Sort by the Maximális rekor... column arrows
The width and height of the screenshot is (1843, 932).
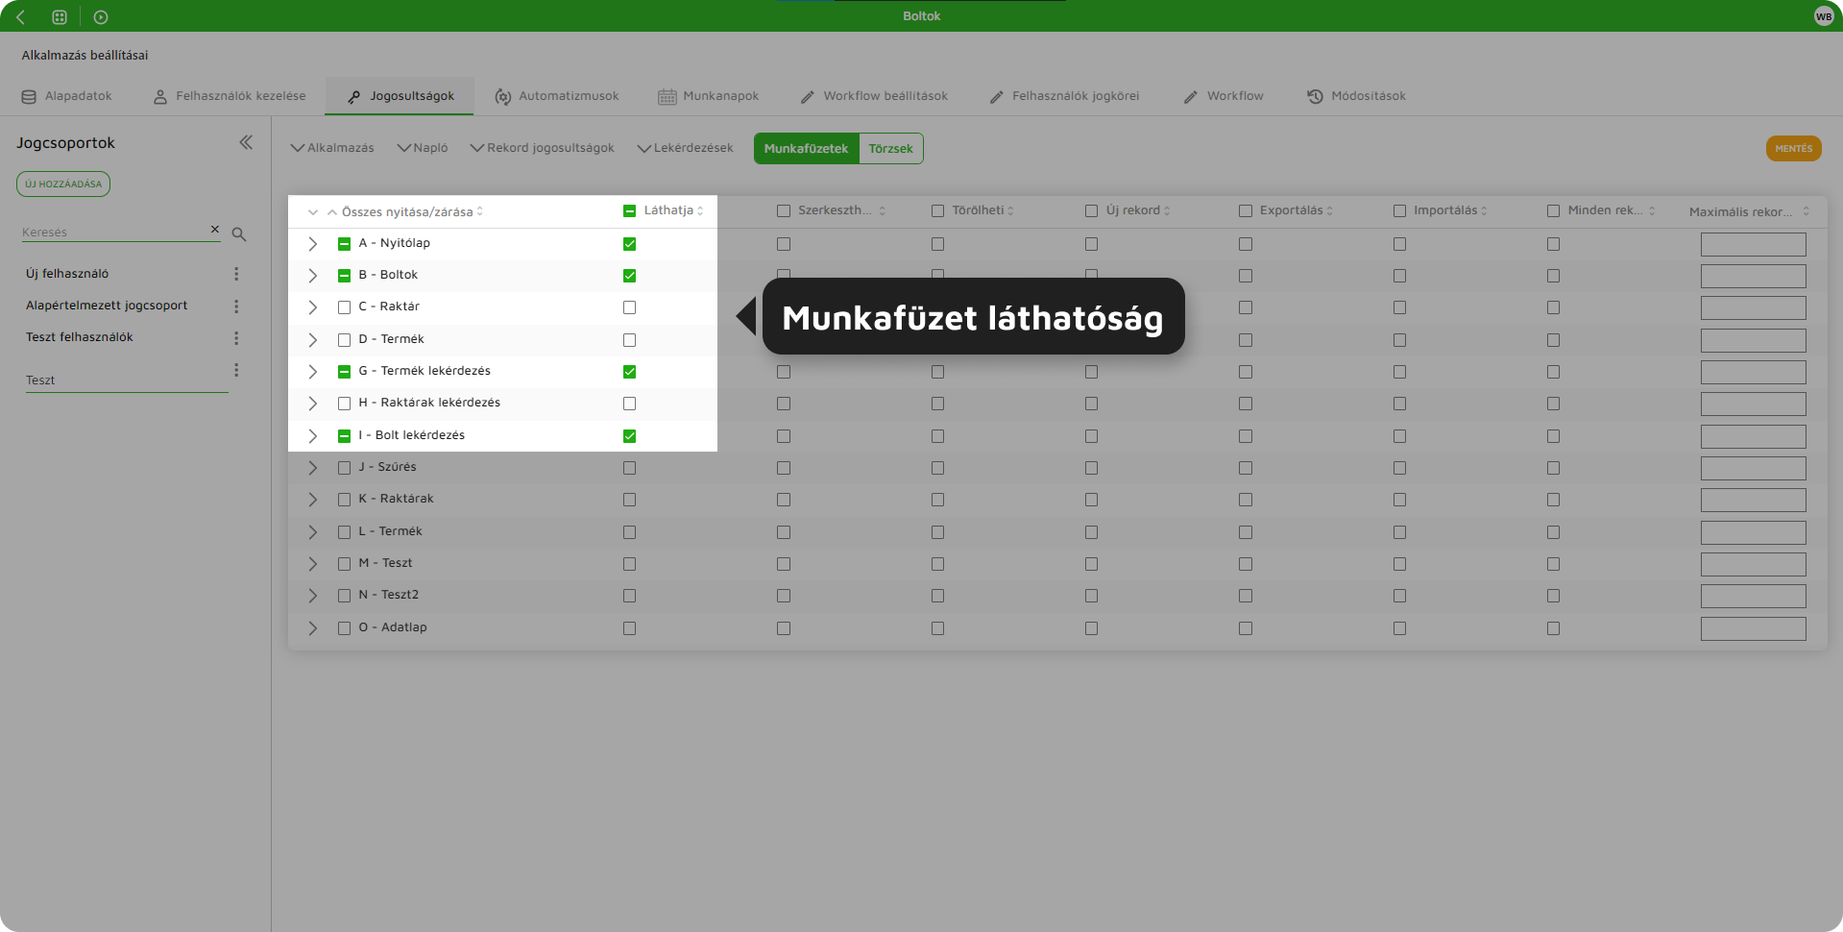1806,211
